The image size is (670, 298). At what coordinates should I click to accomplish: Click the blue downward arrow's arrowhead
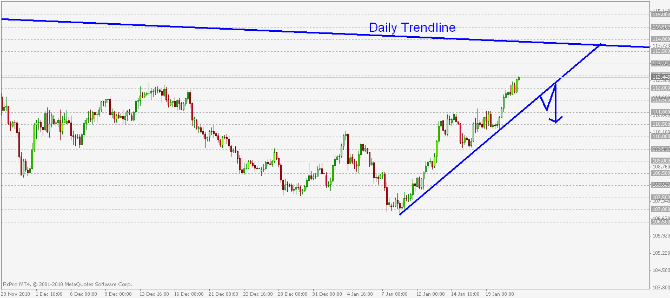pyautogui.click(x=556, y=120)
